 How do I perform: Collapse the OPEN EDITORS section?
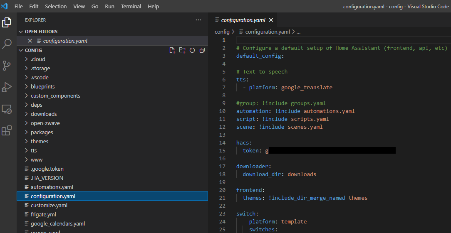[x=21, y=32]
